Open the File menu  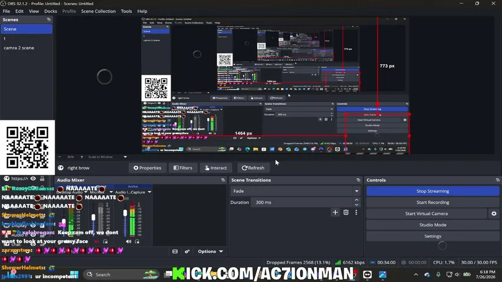coord(6,11)
